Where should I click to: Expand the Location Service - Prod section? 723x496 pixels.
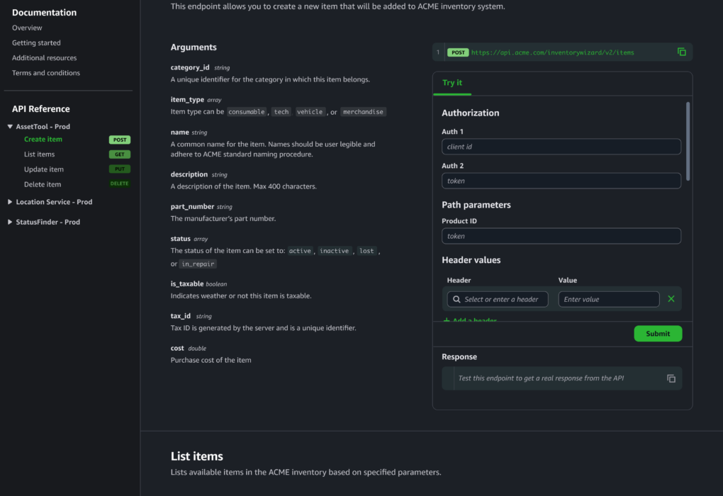coord(10,202)
